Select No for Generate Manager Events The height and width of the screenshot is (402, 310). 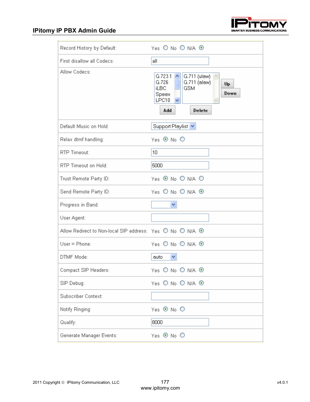point(182,335)
